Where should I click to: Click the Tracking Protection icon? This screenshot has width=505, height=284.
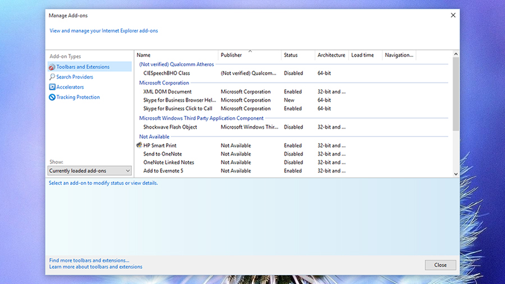point(52,97)
